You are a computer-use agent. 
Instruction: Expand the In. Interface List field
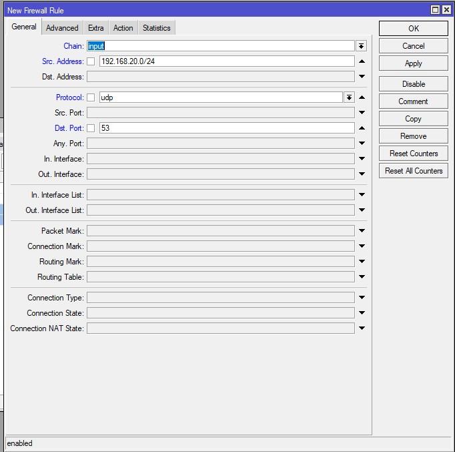(362, 194)
